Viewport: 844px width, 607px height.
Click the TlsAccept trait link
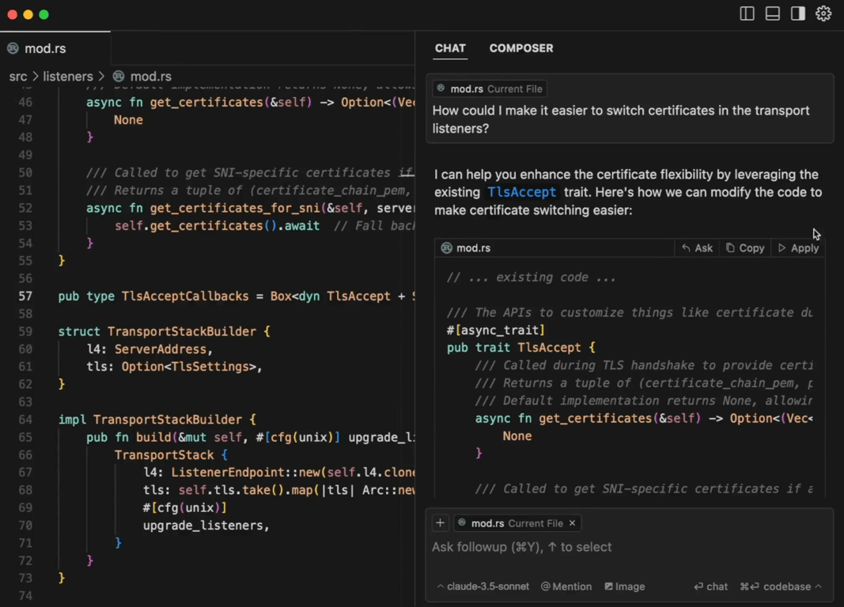point(521,192)
